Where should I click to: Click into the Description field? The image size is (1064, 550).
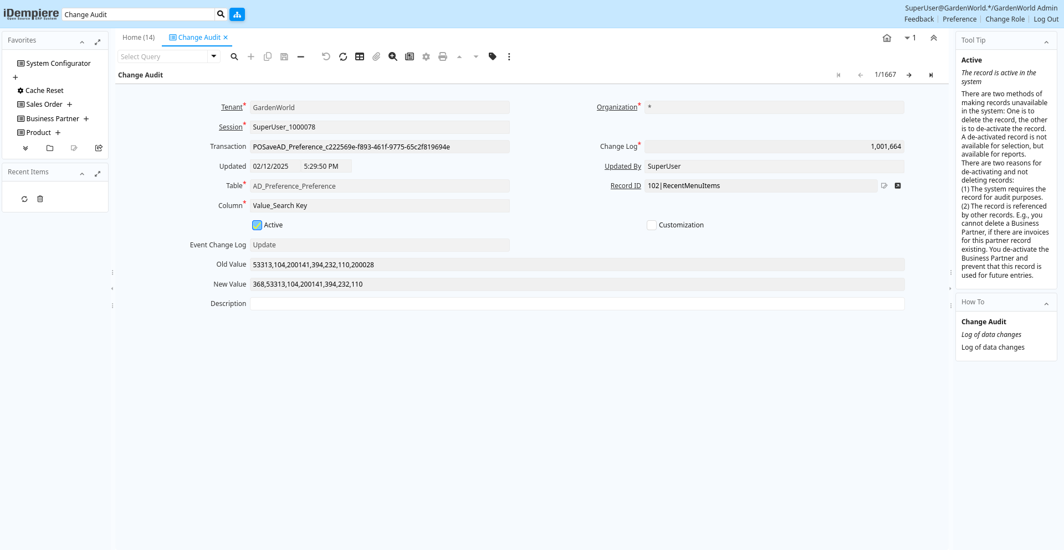tap(576, 304)
